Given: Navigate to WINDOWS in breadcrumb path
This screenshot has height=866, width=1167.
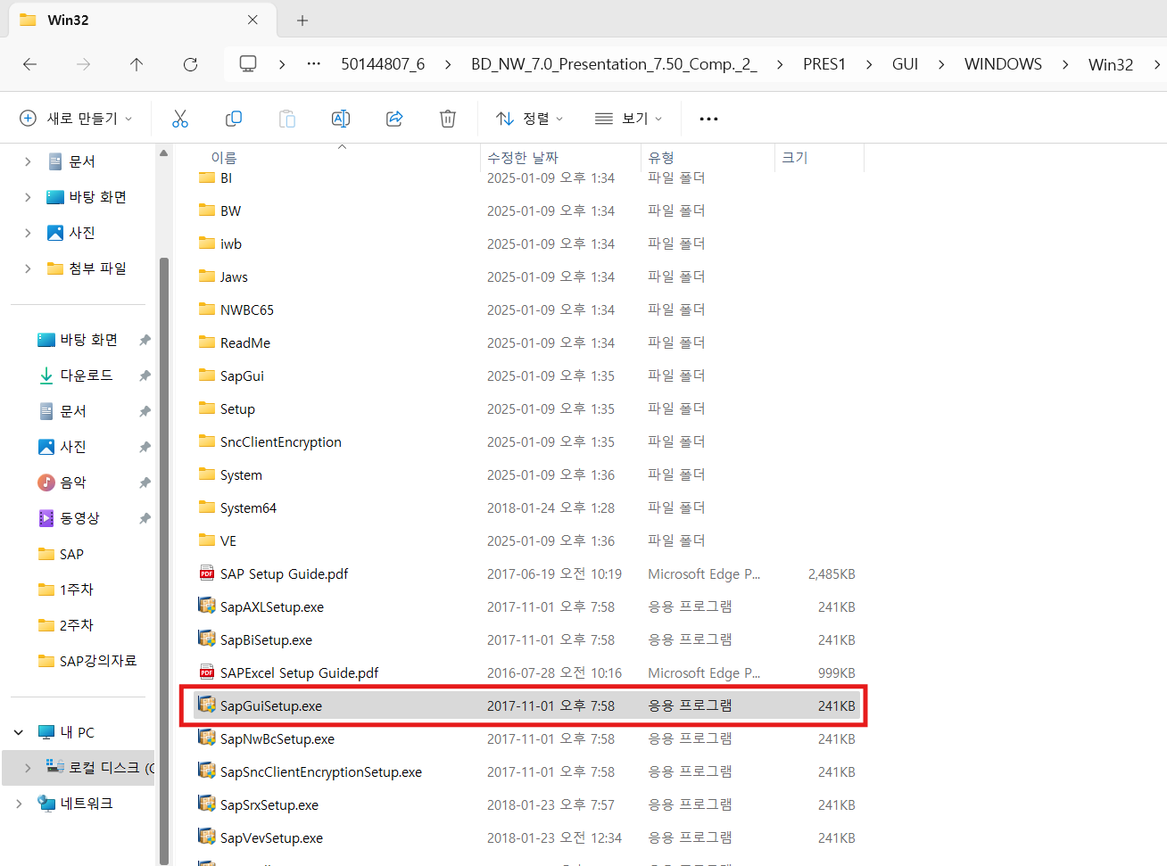Looking at the screenshot, I should pyautogui.click(x=1003, y=64).
